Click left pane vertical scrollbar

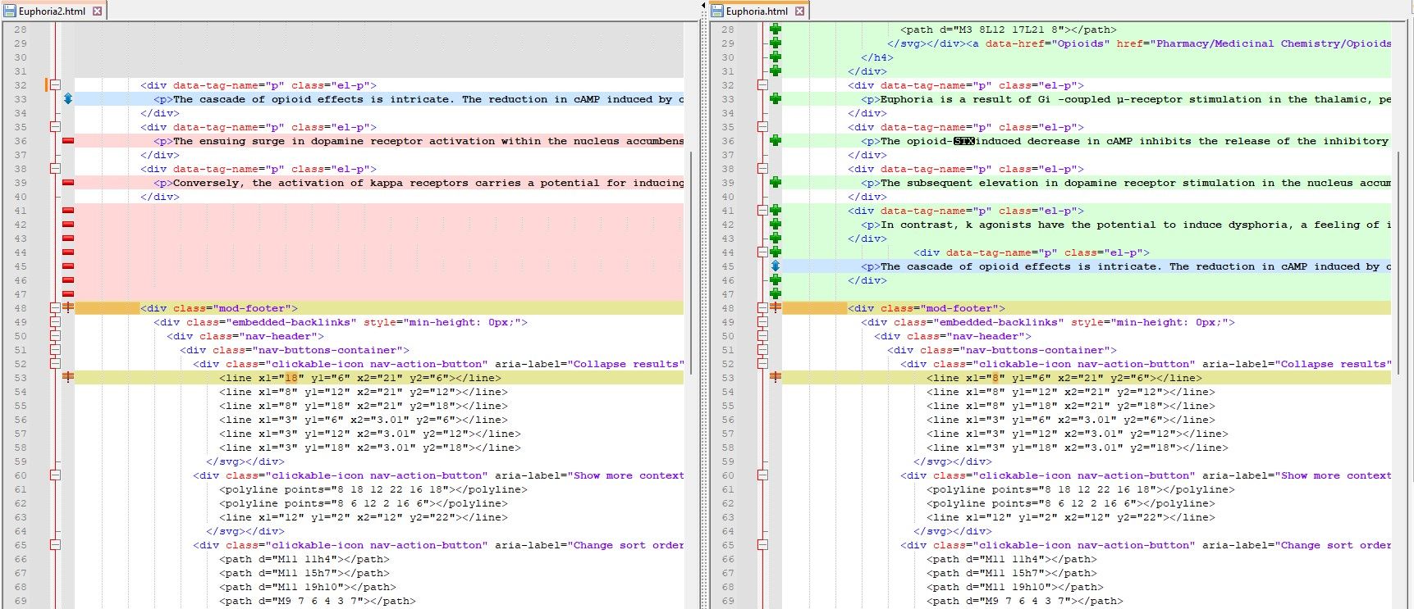click(690, 262)
